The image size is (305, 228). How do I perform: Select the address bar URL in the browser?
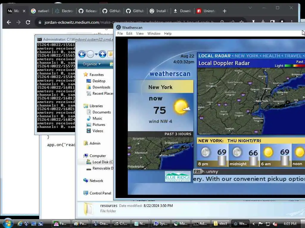(x=129, y=22)
